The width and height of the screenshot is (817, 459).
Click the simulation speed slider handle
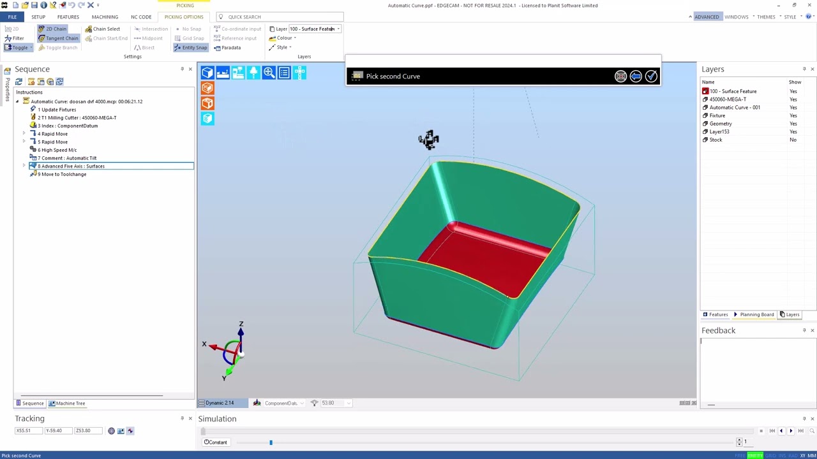(271, 442)
